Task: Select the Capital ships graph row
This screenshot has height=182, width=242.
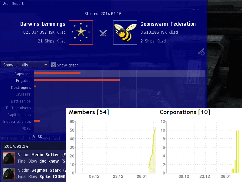Action: tap(33, 115)
